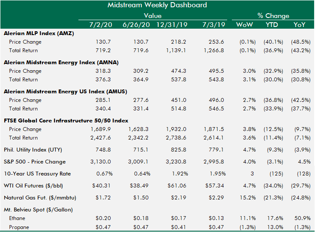The image size is (315, 232).
Task: Click S&P 500 value 3,130.0
Action: [101, 162]
